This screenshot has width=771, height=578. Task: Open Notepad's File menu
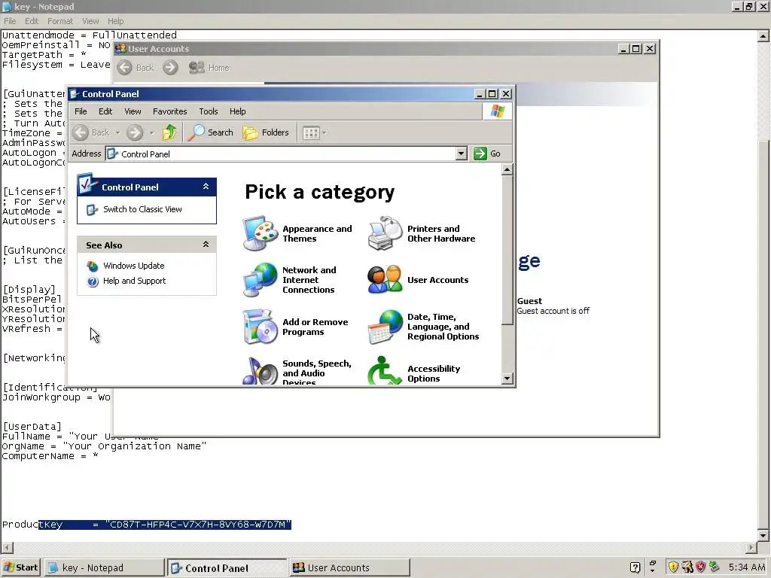point(10,21)
